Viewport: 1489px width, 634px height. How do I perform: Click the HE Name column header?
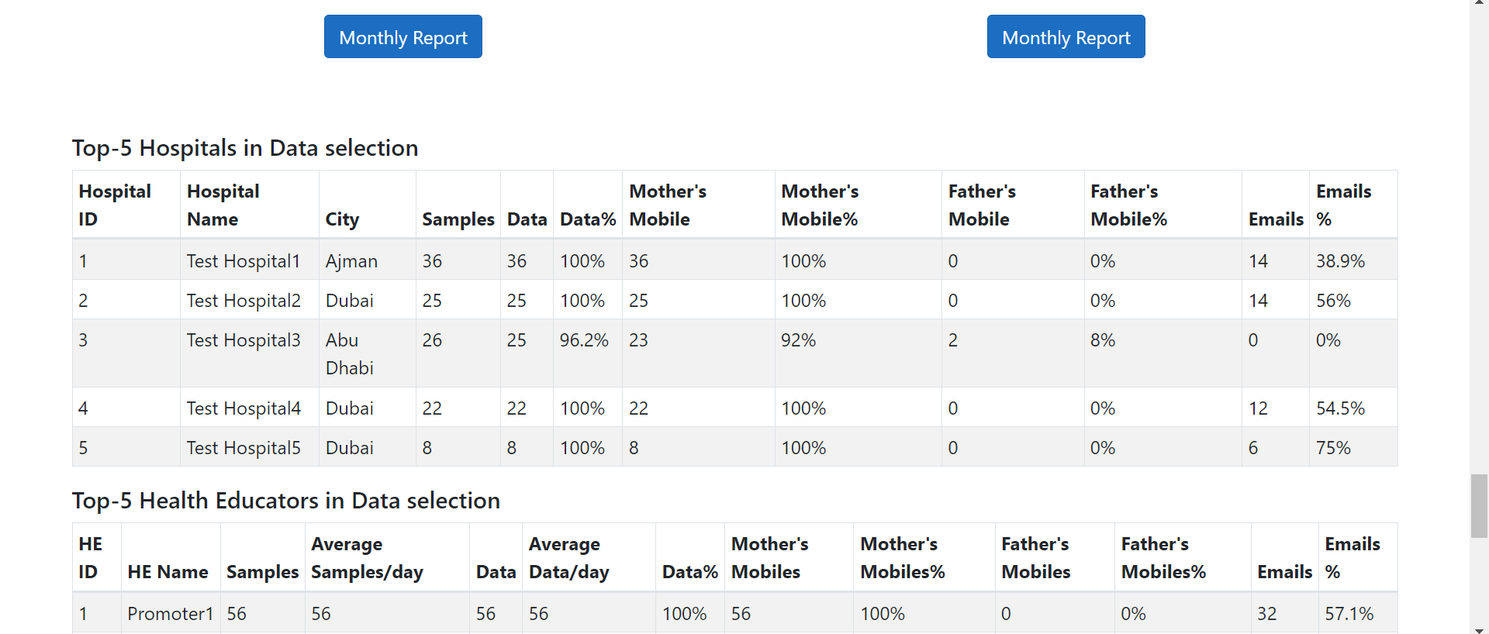[168, 572]
